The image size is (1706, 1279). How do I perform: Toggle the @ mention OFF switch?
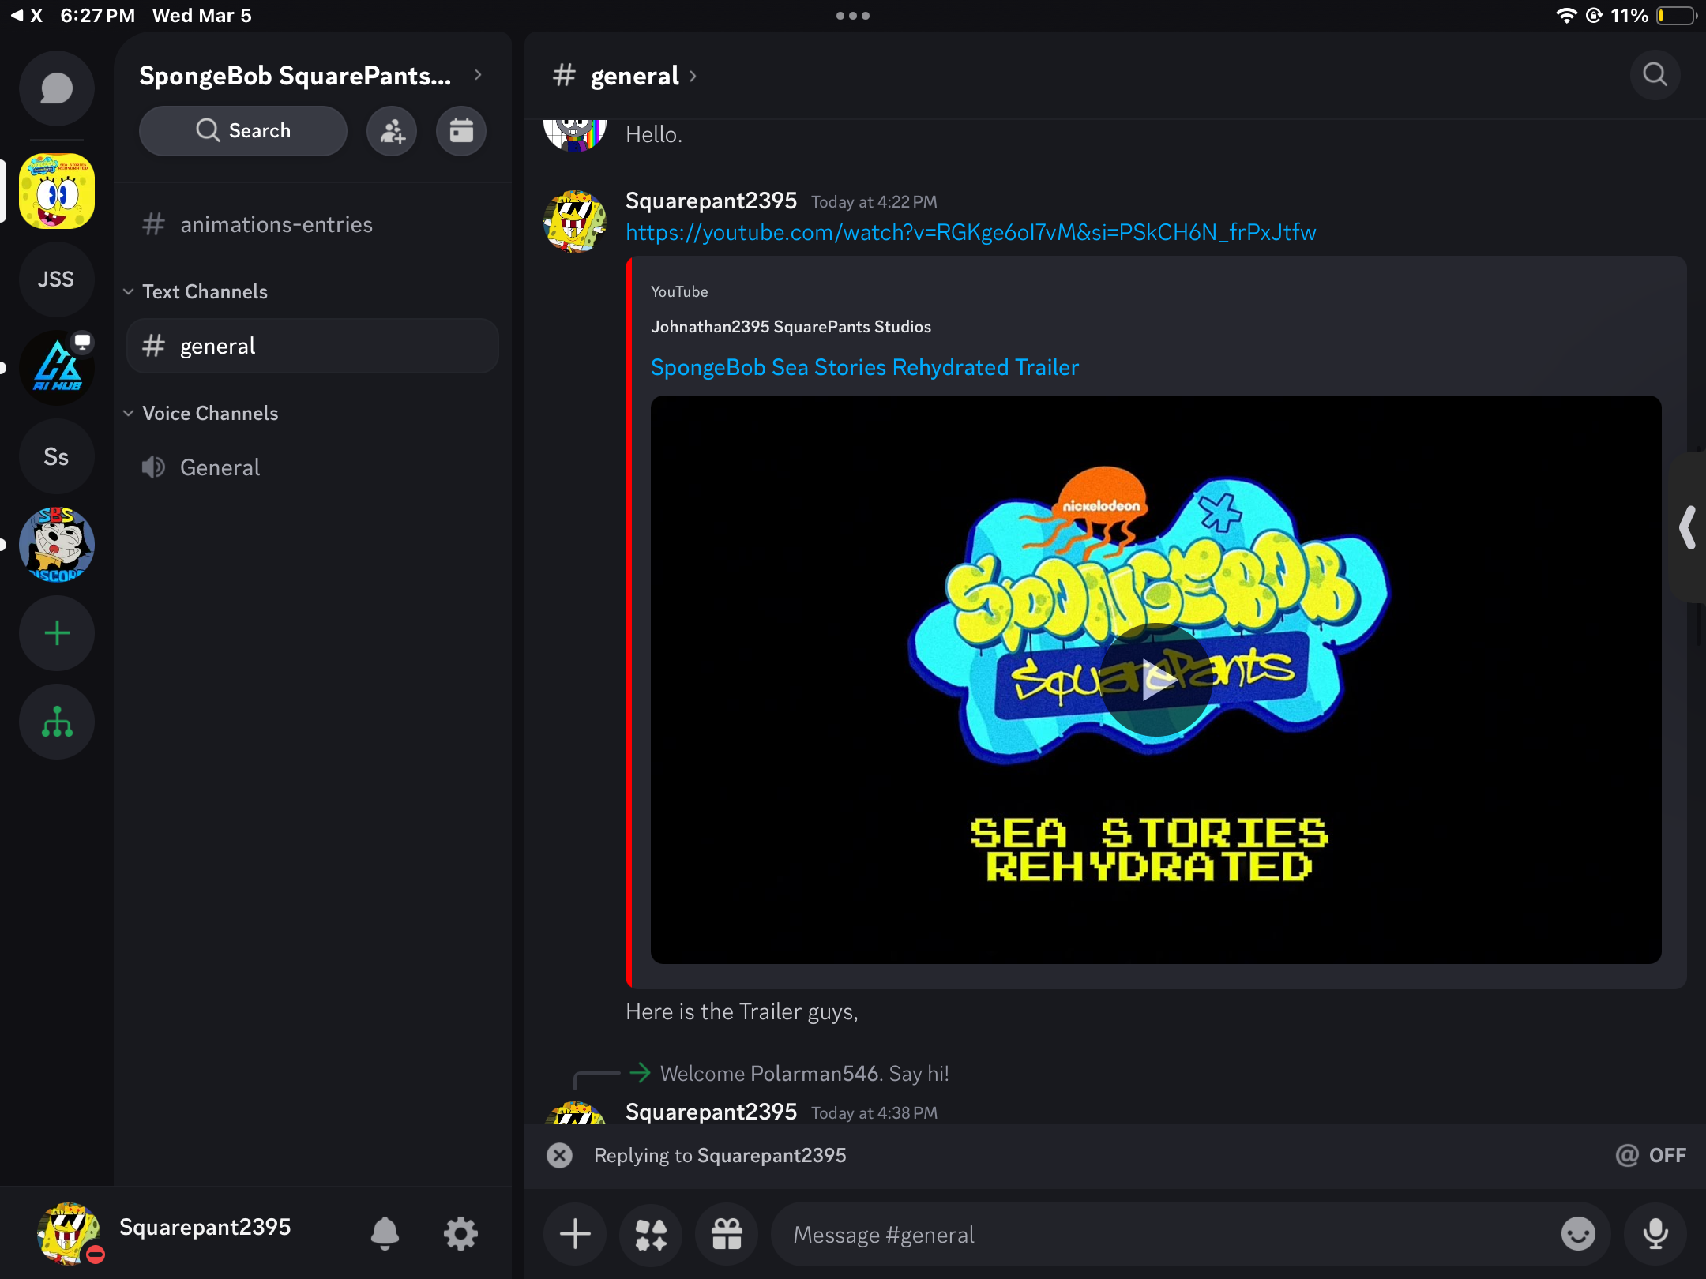(1651, 1155)
